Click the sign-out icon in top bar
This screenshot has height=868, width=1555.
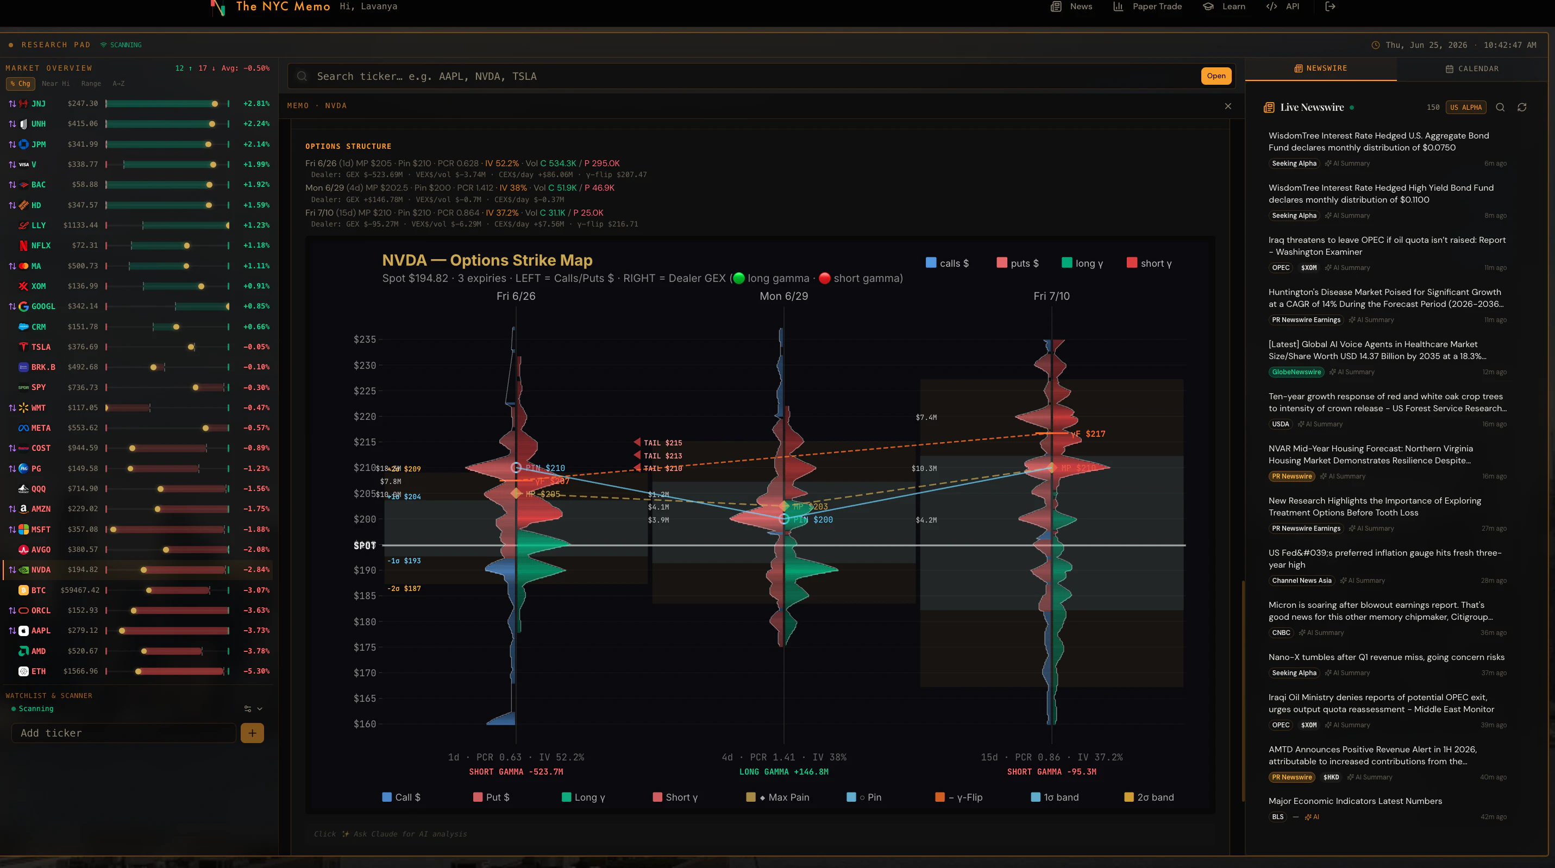coord(1330,7)
